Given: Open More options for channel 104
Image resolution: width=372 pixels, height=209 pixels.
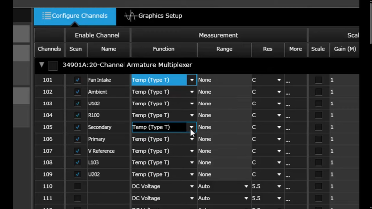Looking at the screenshot, I should (288, 116).
